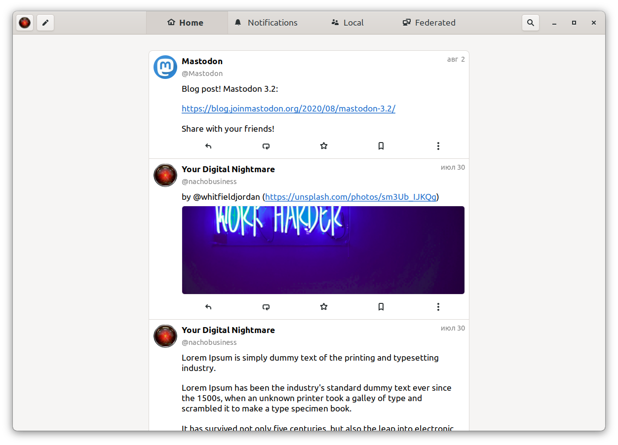Bookmark the Mastodon blog post

(x=381, y=146)
